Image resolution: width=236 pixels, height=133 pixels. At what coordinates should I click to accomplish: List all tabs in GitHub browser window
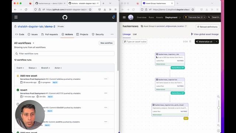110,3
